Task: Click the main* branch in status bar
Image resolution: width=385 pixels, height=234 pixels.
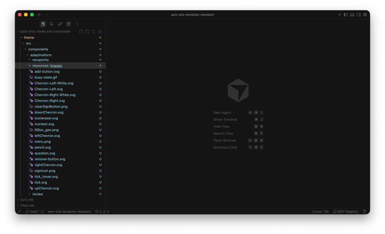Action: point(32,211)
